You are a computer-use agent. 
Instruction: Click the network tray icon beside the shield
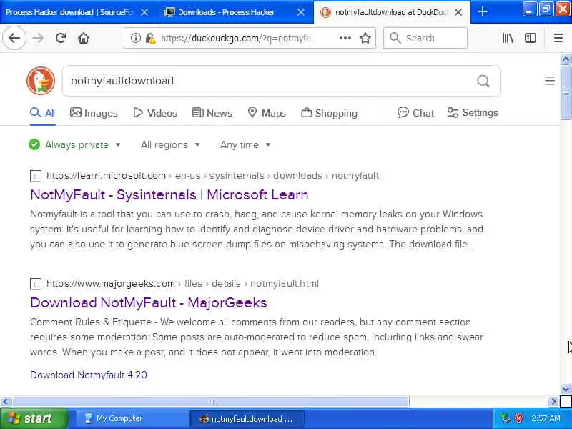pyautogui.click(x=506, y=418)
